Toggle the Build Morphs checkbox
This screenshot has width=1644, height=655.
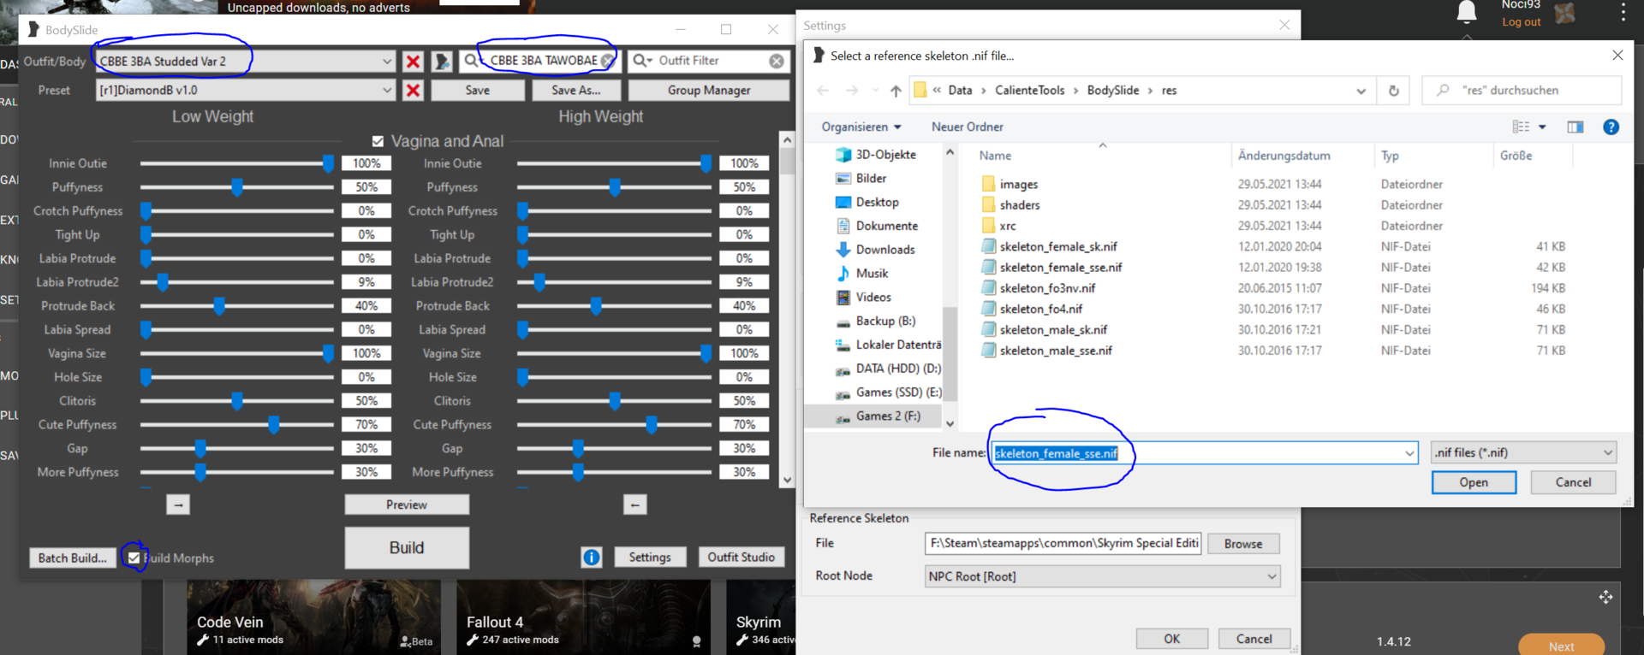click(134, 558)
